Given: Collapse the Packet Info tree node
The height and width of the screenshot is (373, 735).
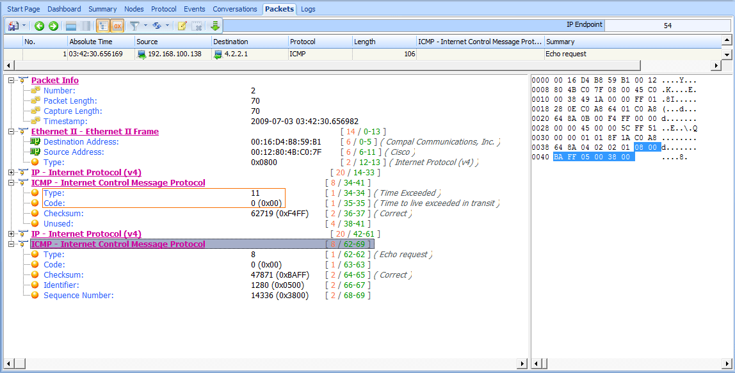Looking at the screenshot, I should [12, 81].
